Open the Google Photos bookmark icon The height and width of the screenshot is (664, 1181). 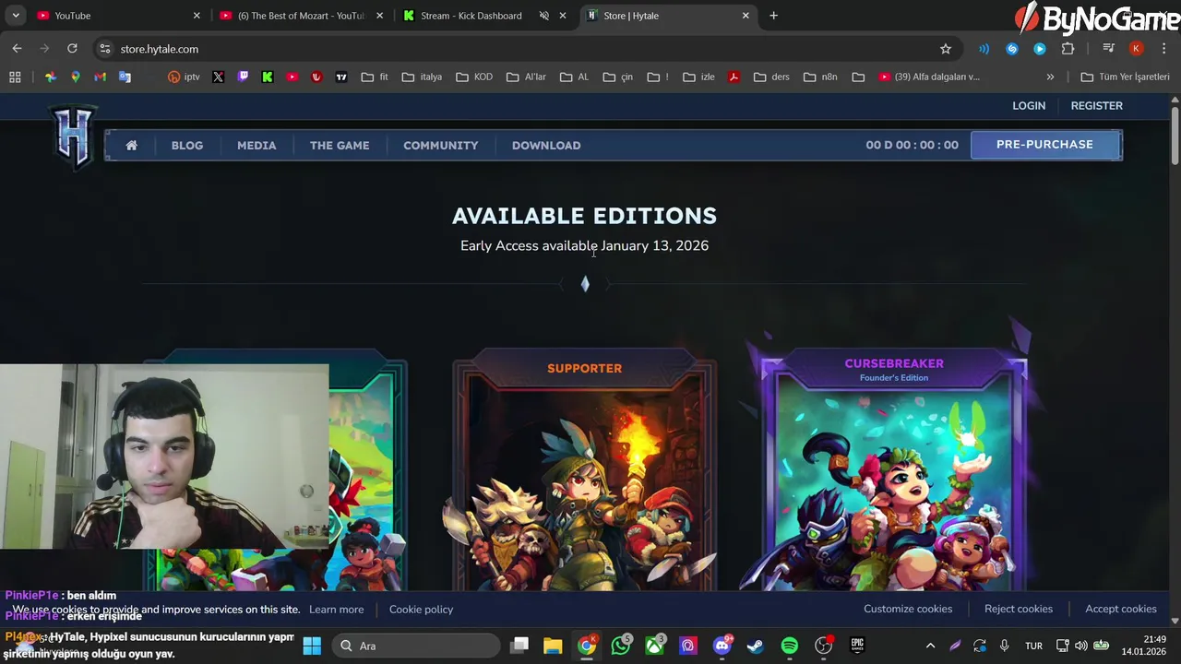pyautogui.click(x=51, y=77)
